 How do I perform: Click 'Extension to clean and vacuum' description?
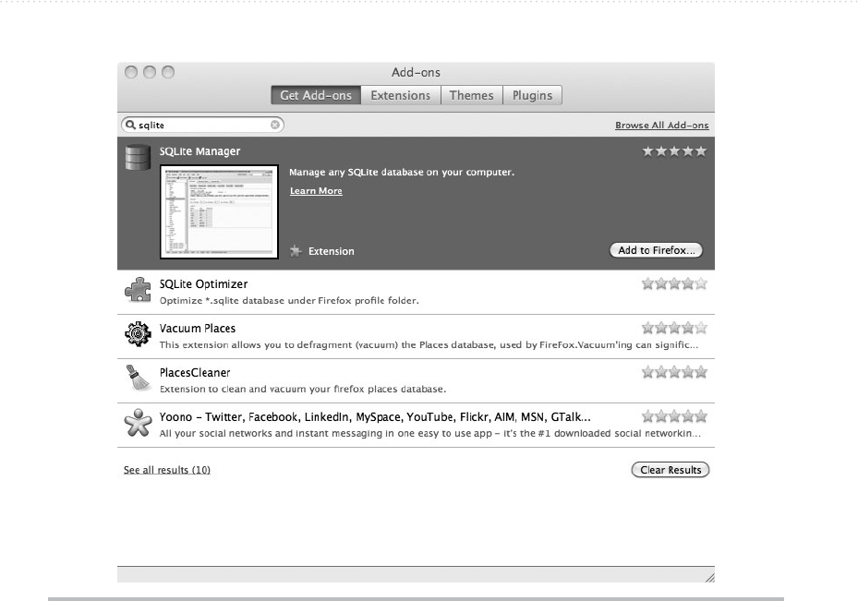pyautogui.click(x=303, y=389)
